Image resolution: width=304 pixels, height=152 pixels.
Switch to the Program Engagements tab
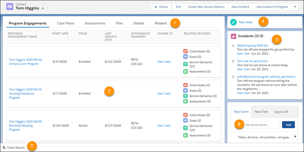[x=28, y=23]
